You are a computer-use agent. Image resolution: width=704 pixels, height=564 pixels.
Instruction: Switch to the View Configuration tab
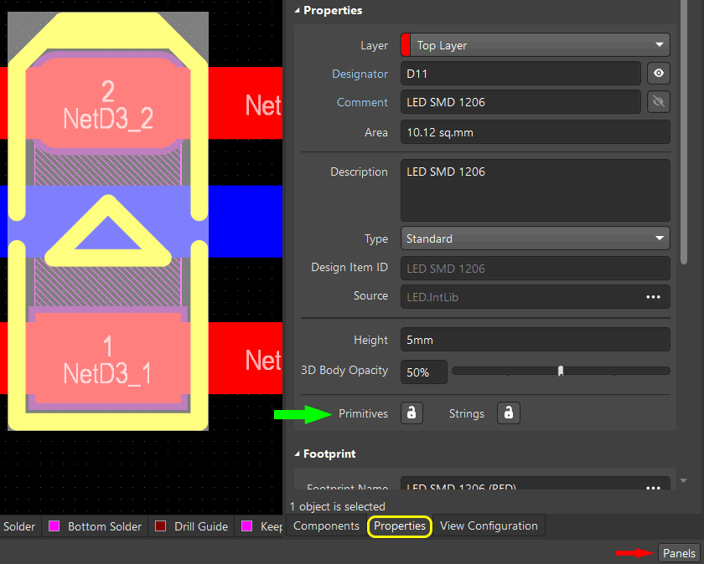(x=489, y=526)
